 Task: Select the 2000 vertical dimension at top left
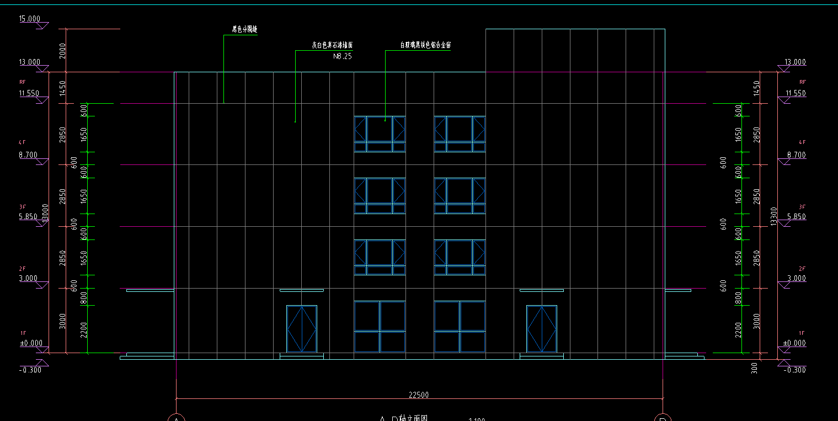[62, 50]
